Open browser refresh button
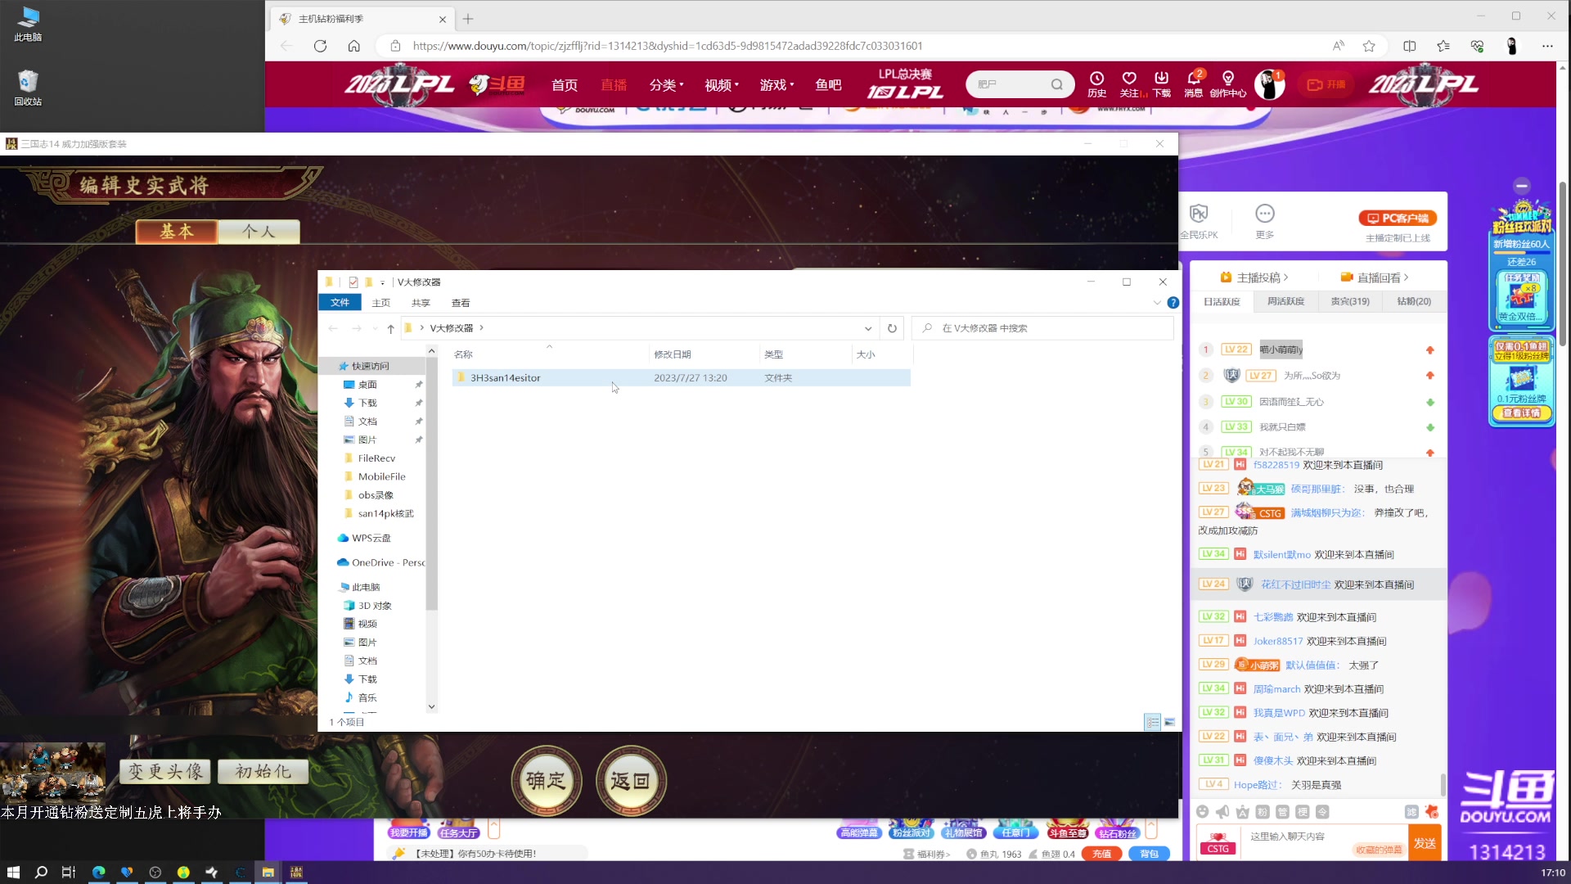This screenshot has height=884, width=1571. [x=320, y=46]
